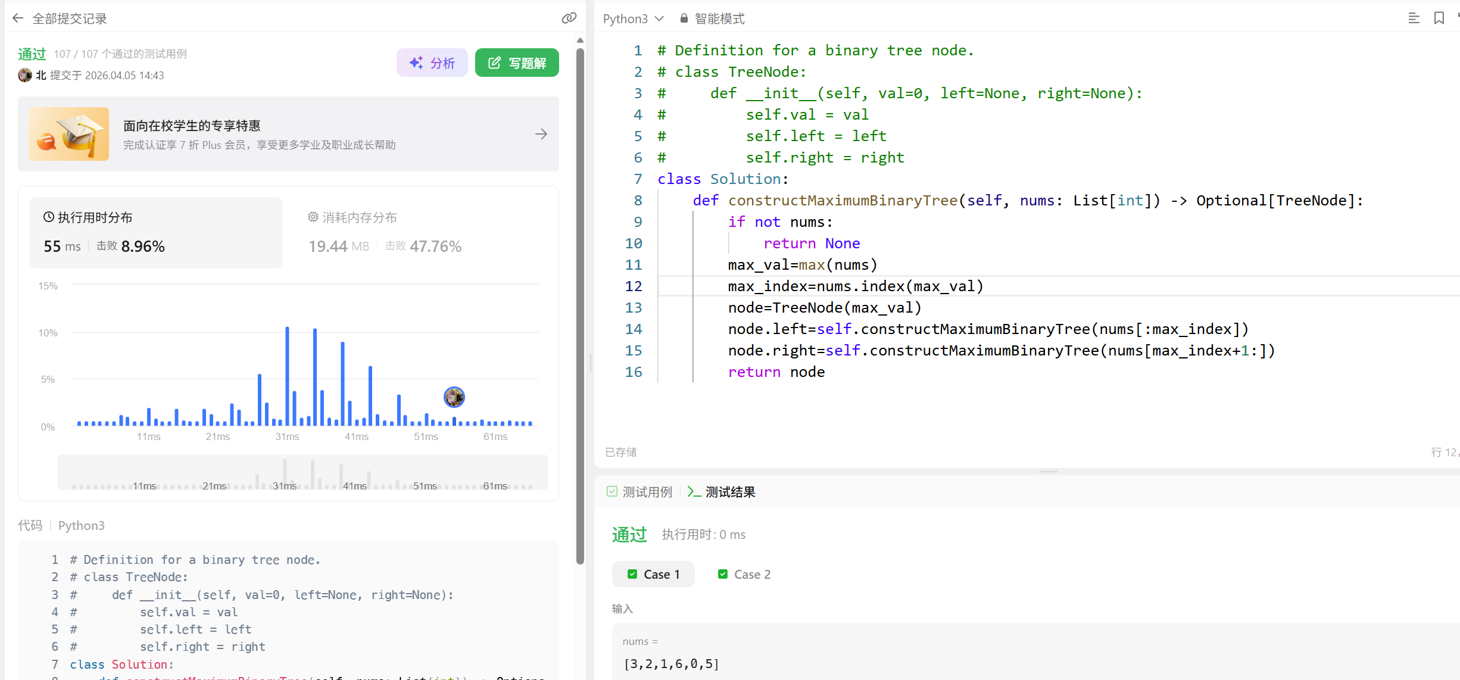Click the user avatar marker on runtime chart
This screenshot has height=680, width=1460.
pos(454,397)
